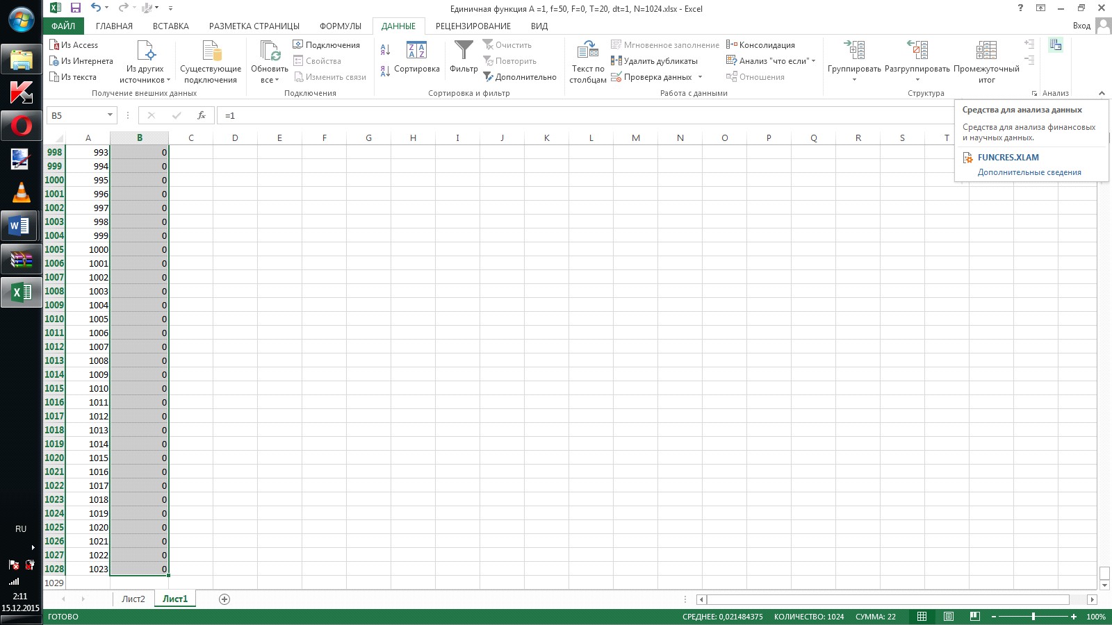Click Text to Columns icon
This screenshot has width=1112, height=625.
[x=587, y=51]
